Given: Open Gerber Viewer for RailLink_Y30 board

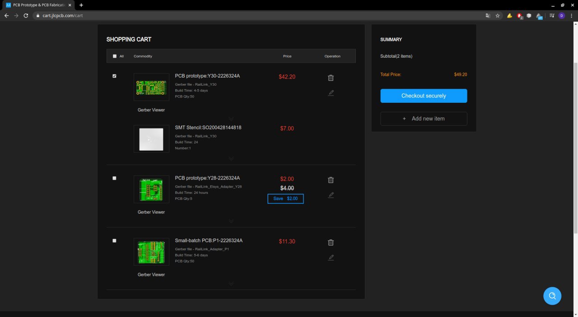Looking at the screenshot, I should click(x=151, y=110).
